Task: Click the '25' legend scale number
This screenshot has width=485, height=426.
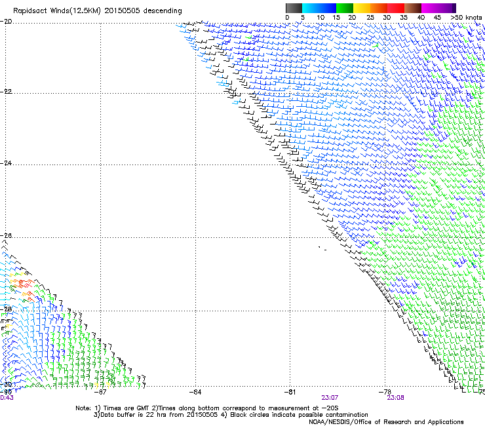Action: coord(370,18)
